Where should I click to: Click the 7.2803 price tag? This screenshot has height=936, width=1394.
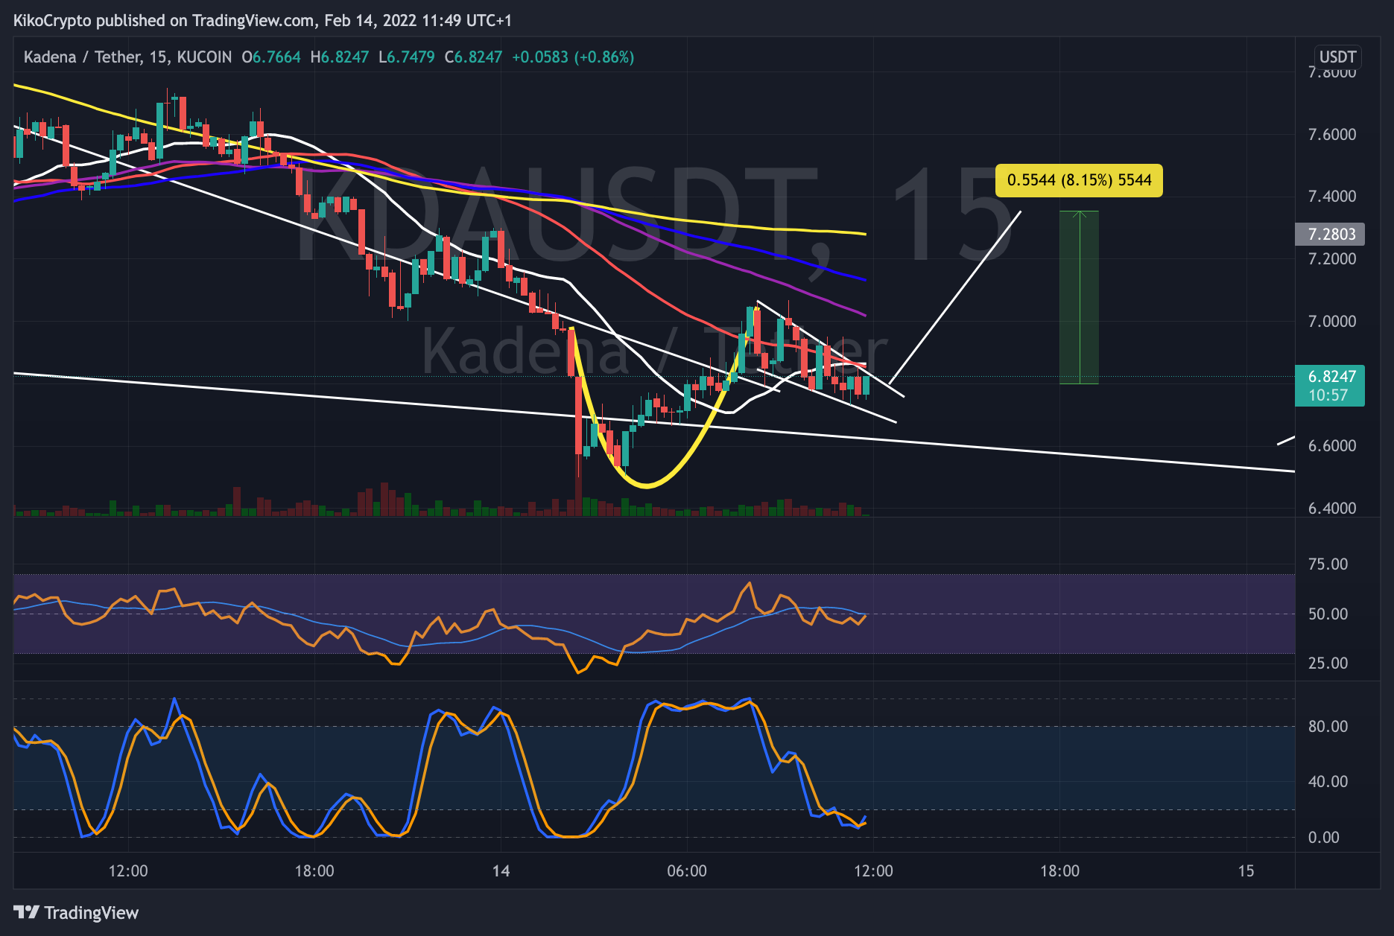1331,234
